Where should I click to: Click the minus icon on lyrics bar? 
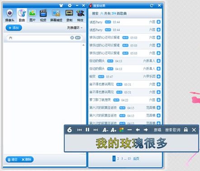[129, 129]
